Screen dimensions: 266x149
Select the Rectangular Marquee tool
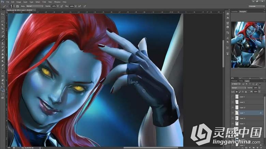pyautogui.click(x=2, y=18)
